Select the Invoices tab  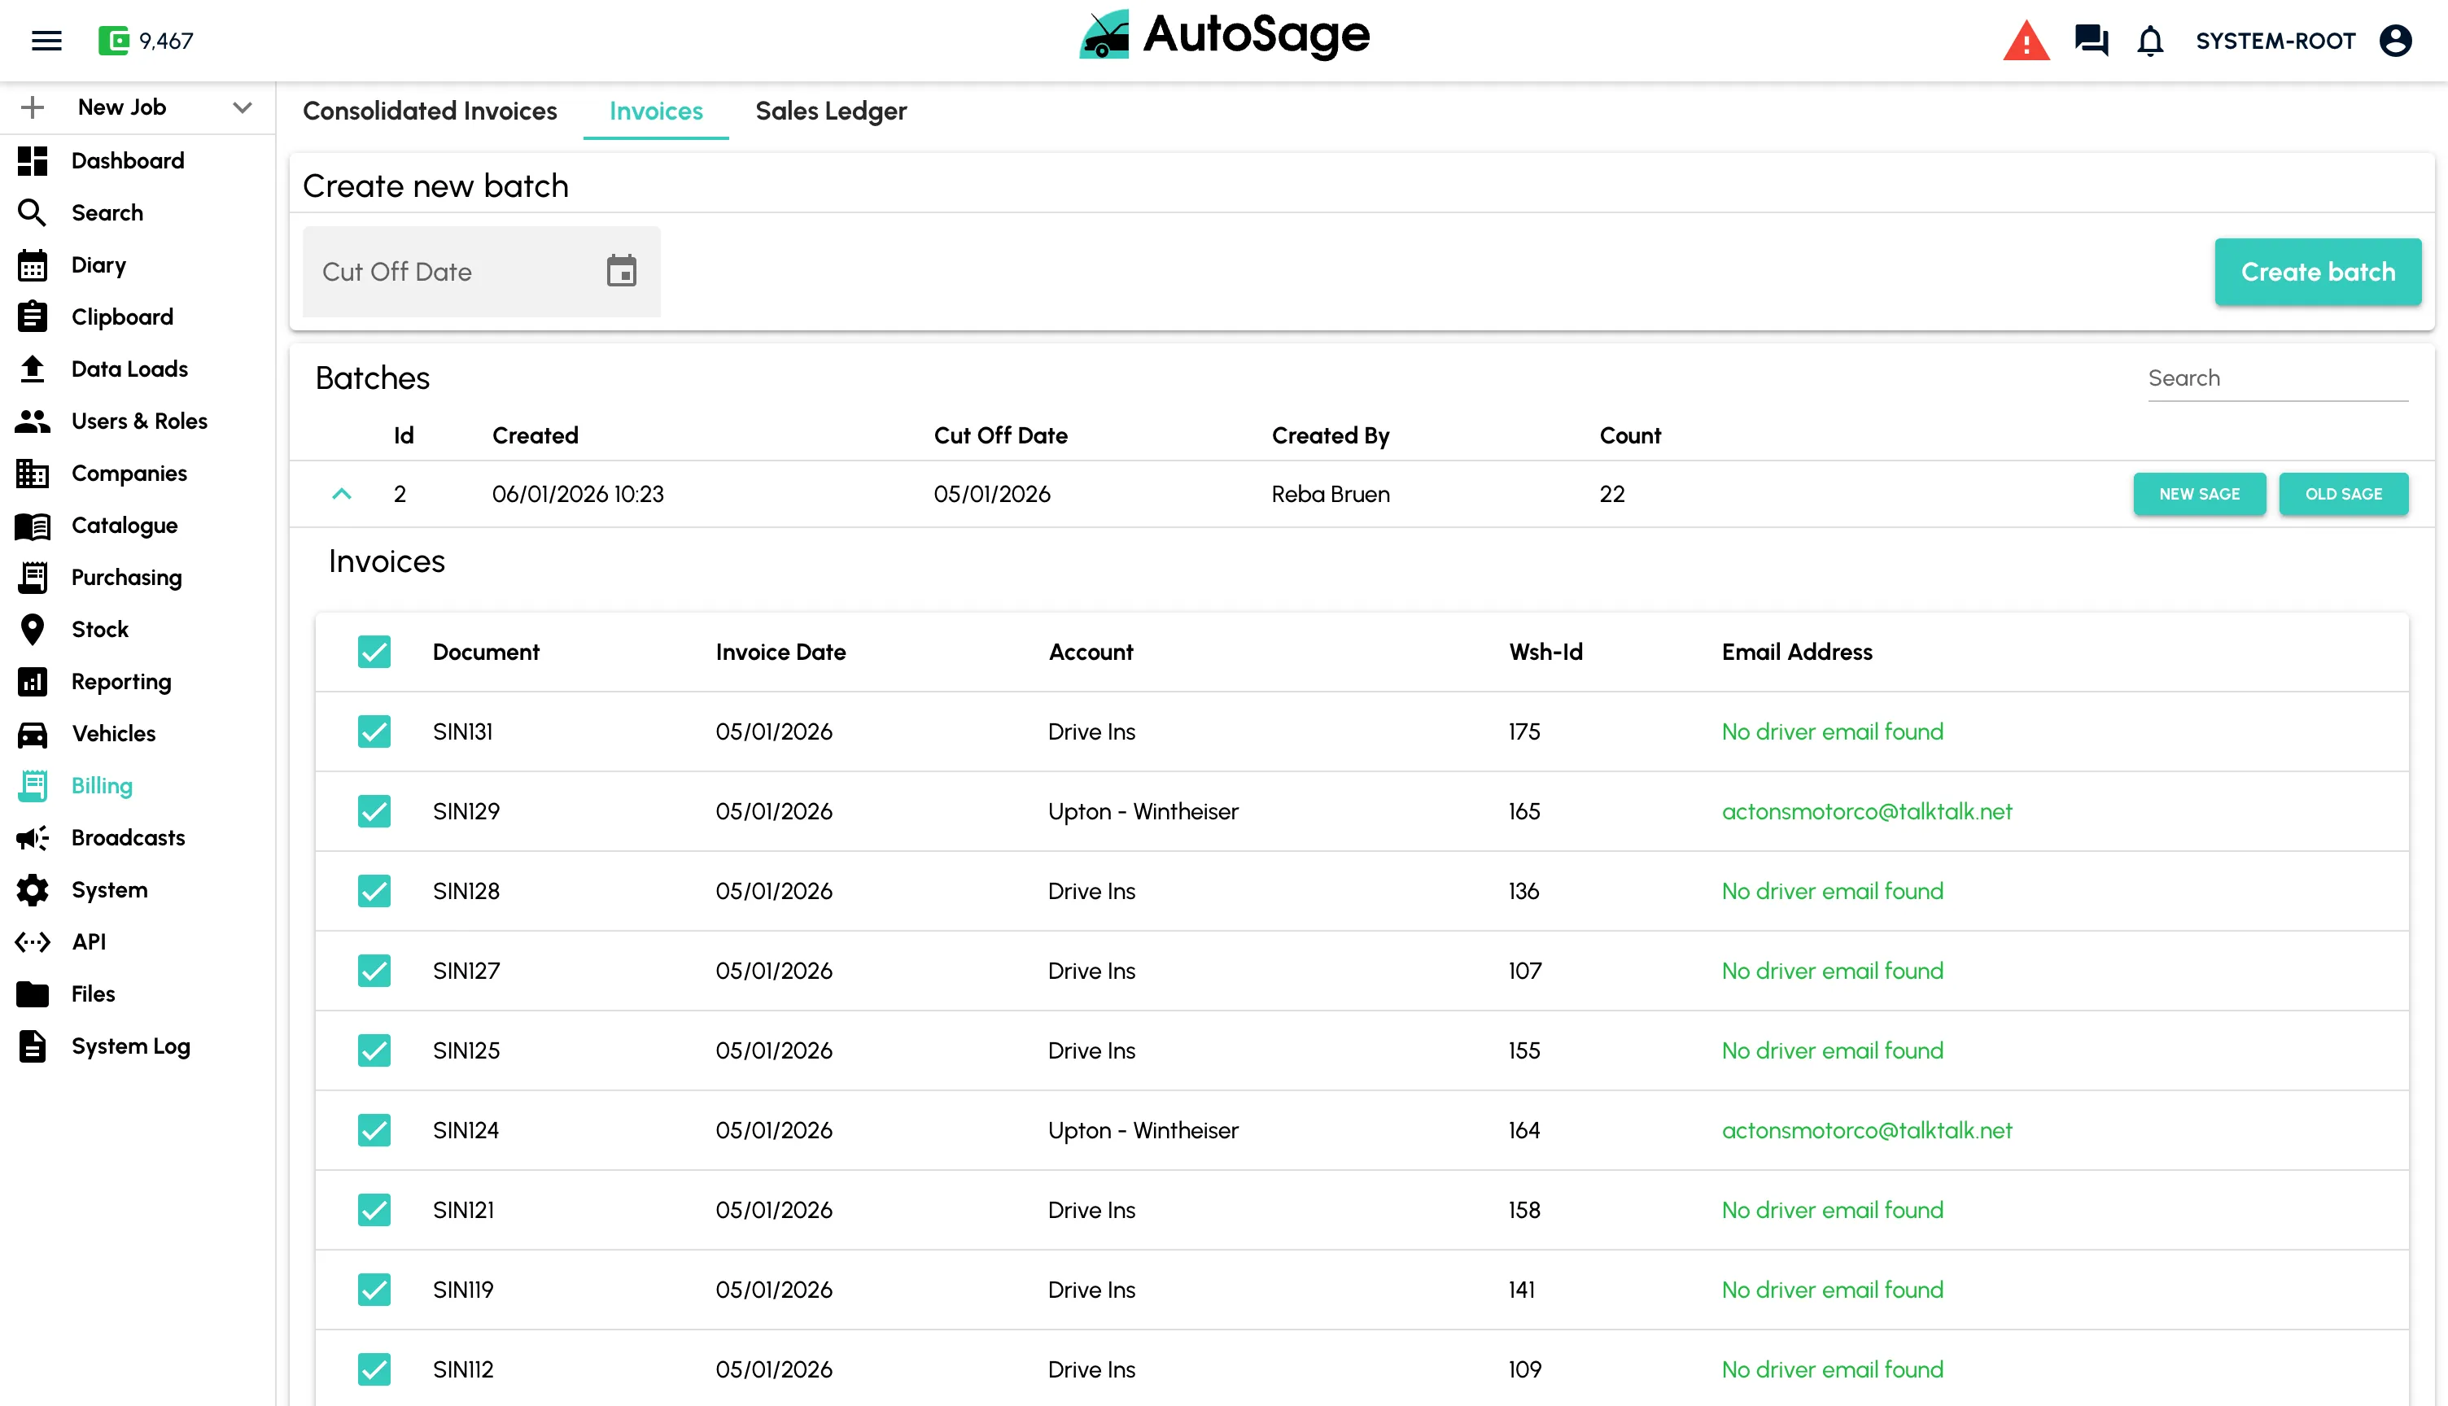pos(656,111)
